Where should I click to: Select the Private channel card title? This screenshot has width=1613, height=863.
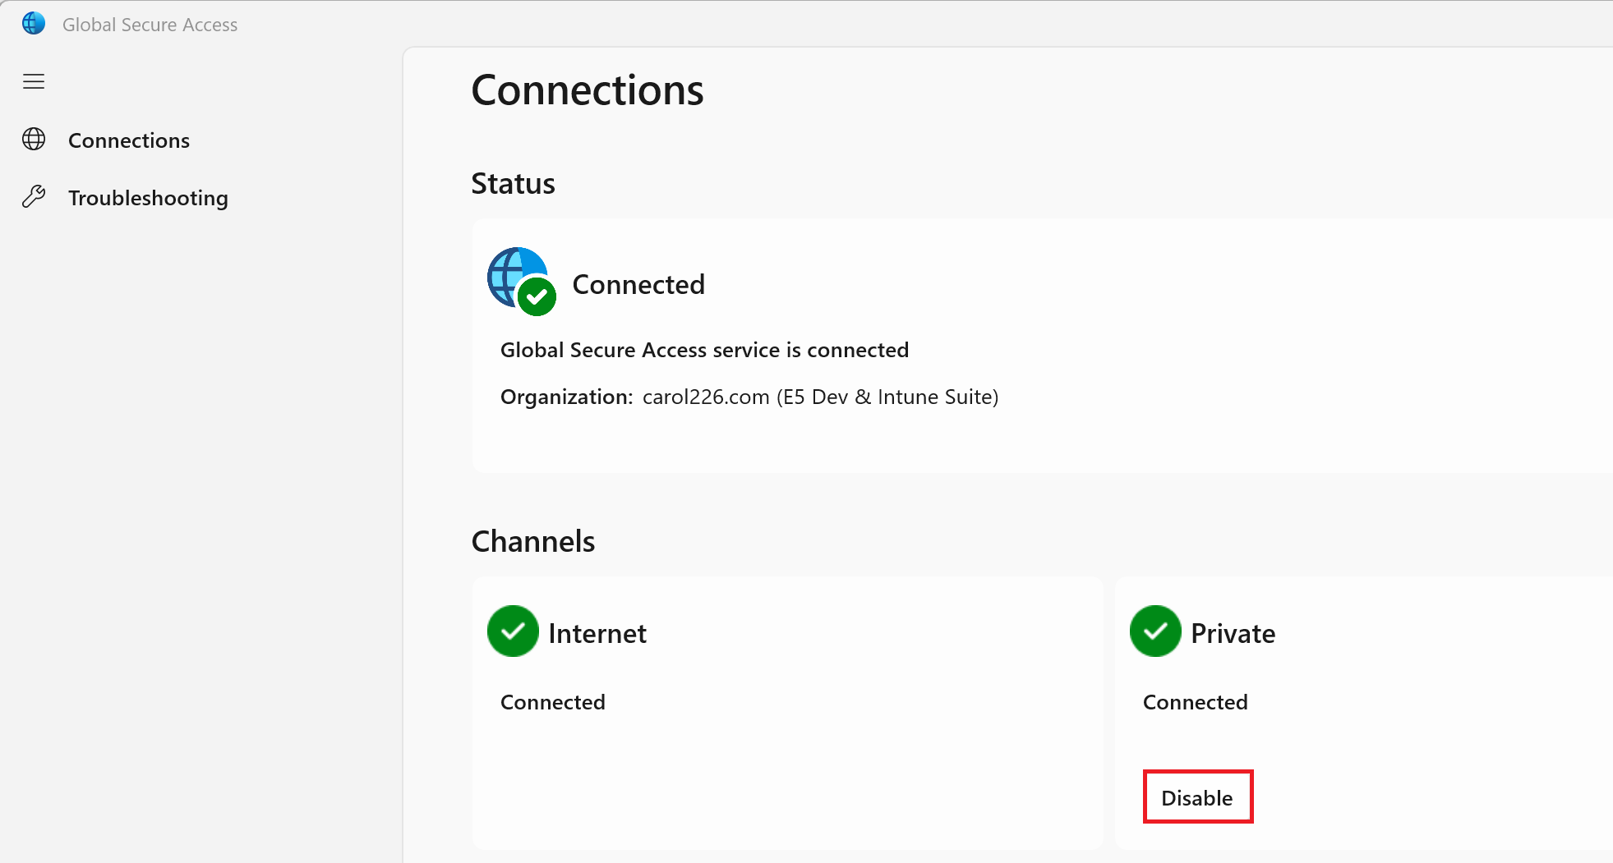tap(1233, 634)
